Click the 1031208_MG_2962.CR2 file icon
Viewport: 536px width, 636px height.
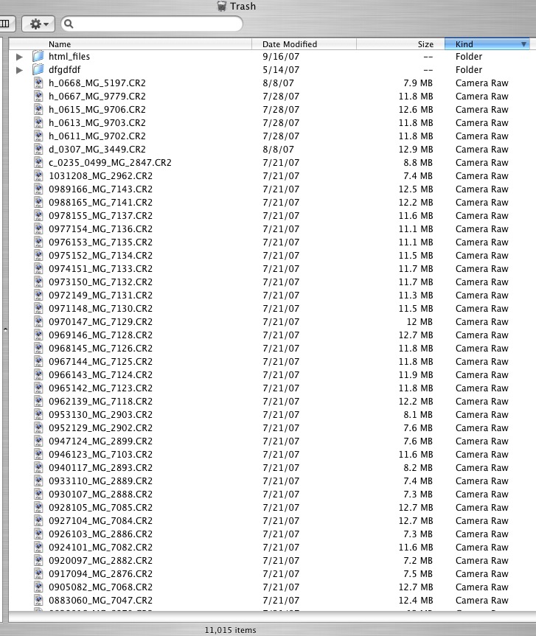coord(38,176)
